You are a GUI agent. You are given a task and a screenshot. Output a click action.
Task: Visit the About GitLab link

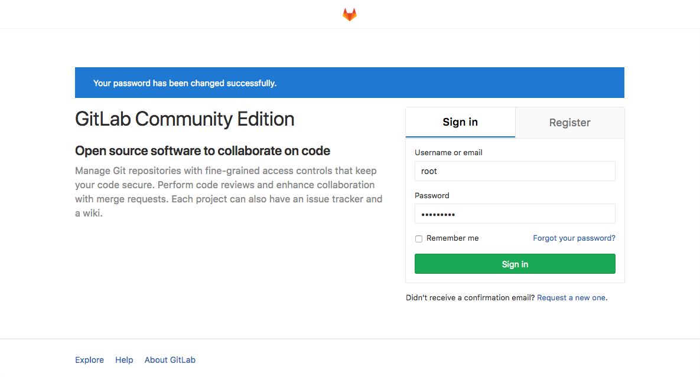coord(170,359)
